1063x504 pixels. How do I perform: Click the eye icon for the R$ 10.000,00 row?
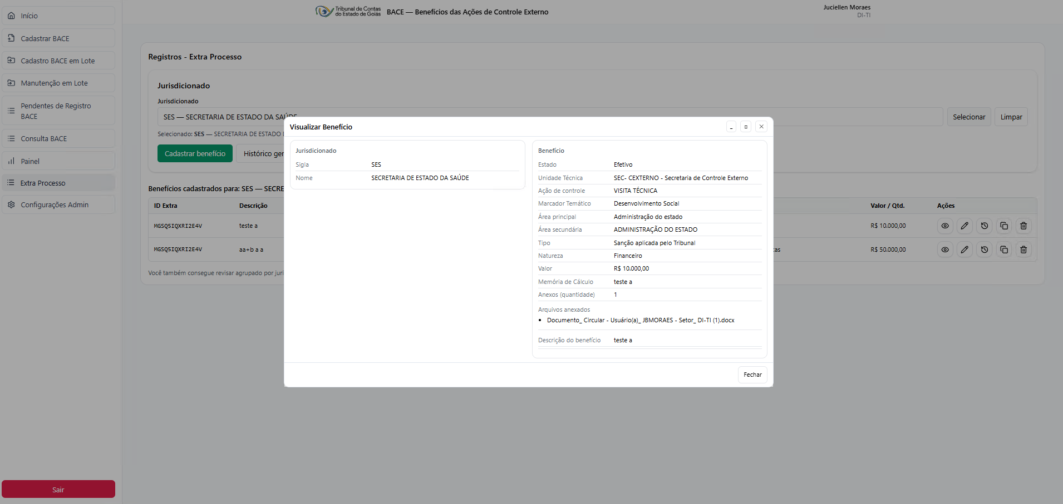[x=945, y=226]
